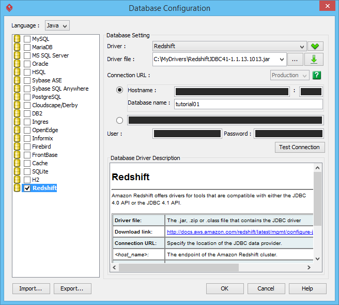Viewport: 339px width, 305px height.
Task: Click the database icon beside Cache
Action: [x=17, y=163]
